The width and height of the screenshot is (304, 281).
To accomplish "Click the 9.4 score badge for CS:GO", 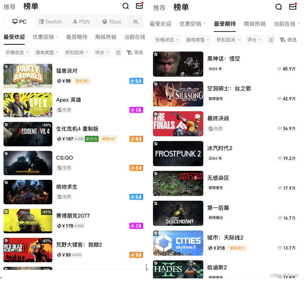I will [136, 168].
